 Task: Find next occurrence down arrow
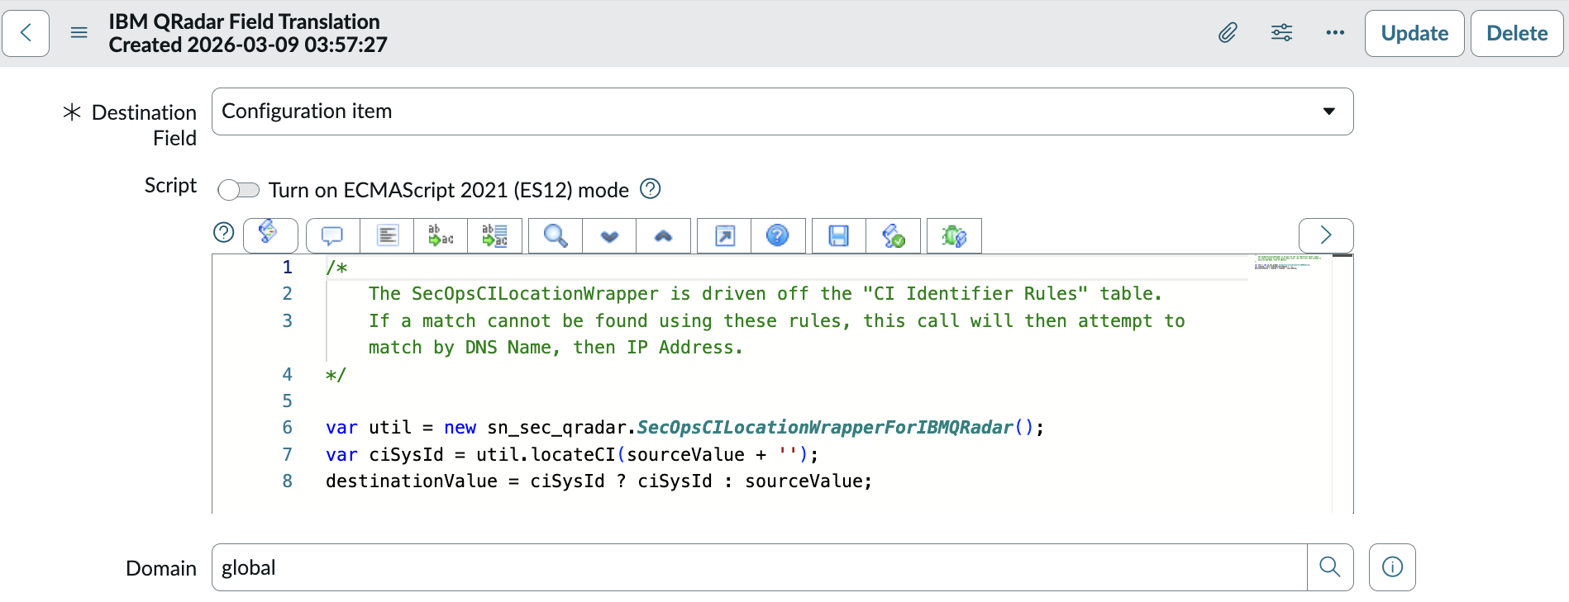(x=609, y=236)
